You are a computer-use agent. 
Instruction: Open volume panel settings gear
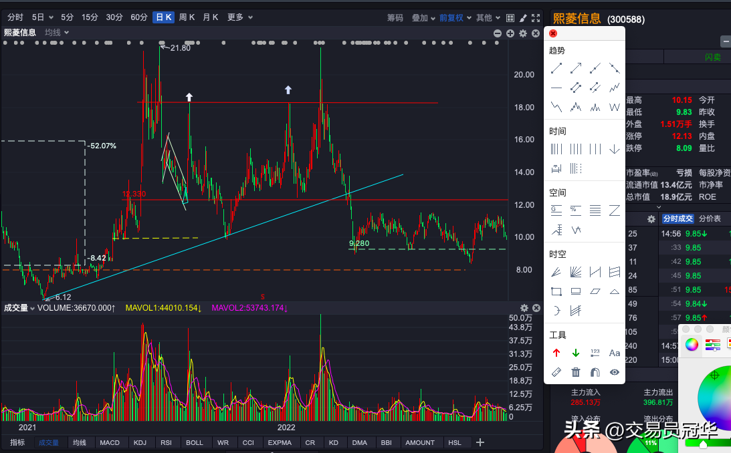pos(524,308)
